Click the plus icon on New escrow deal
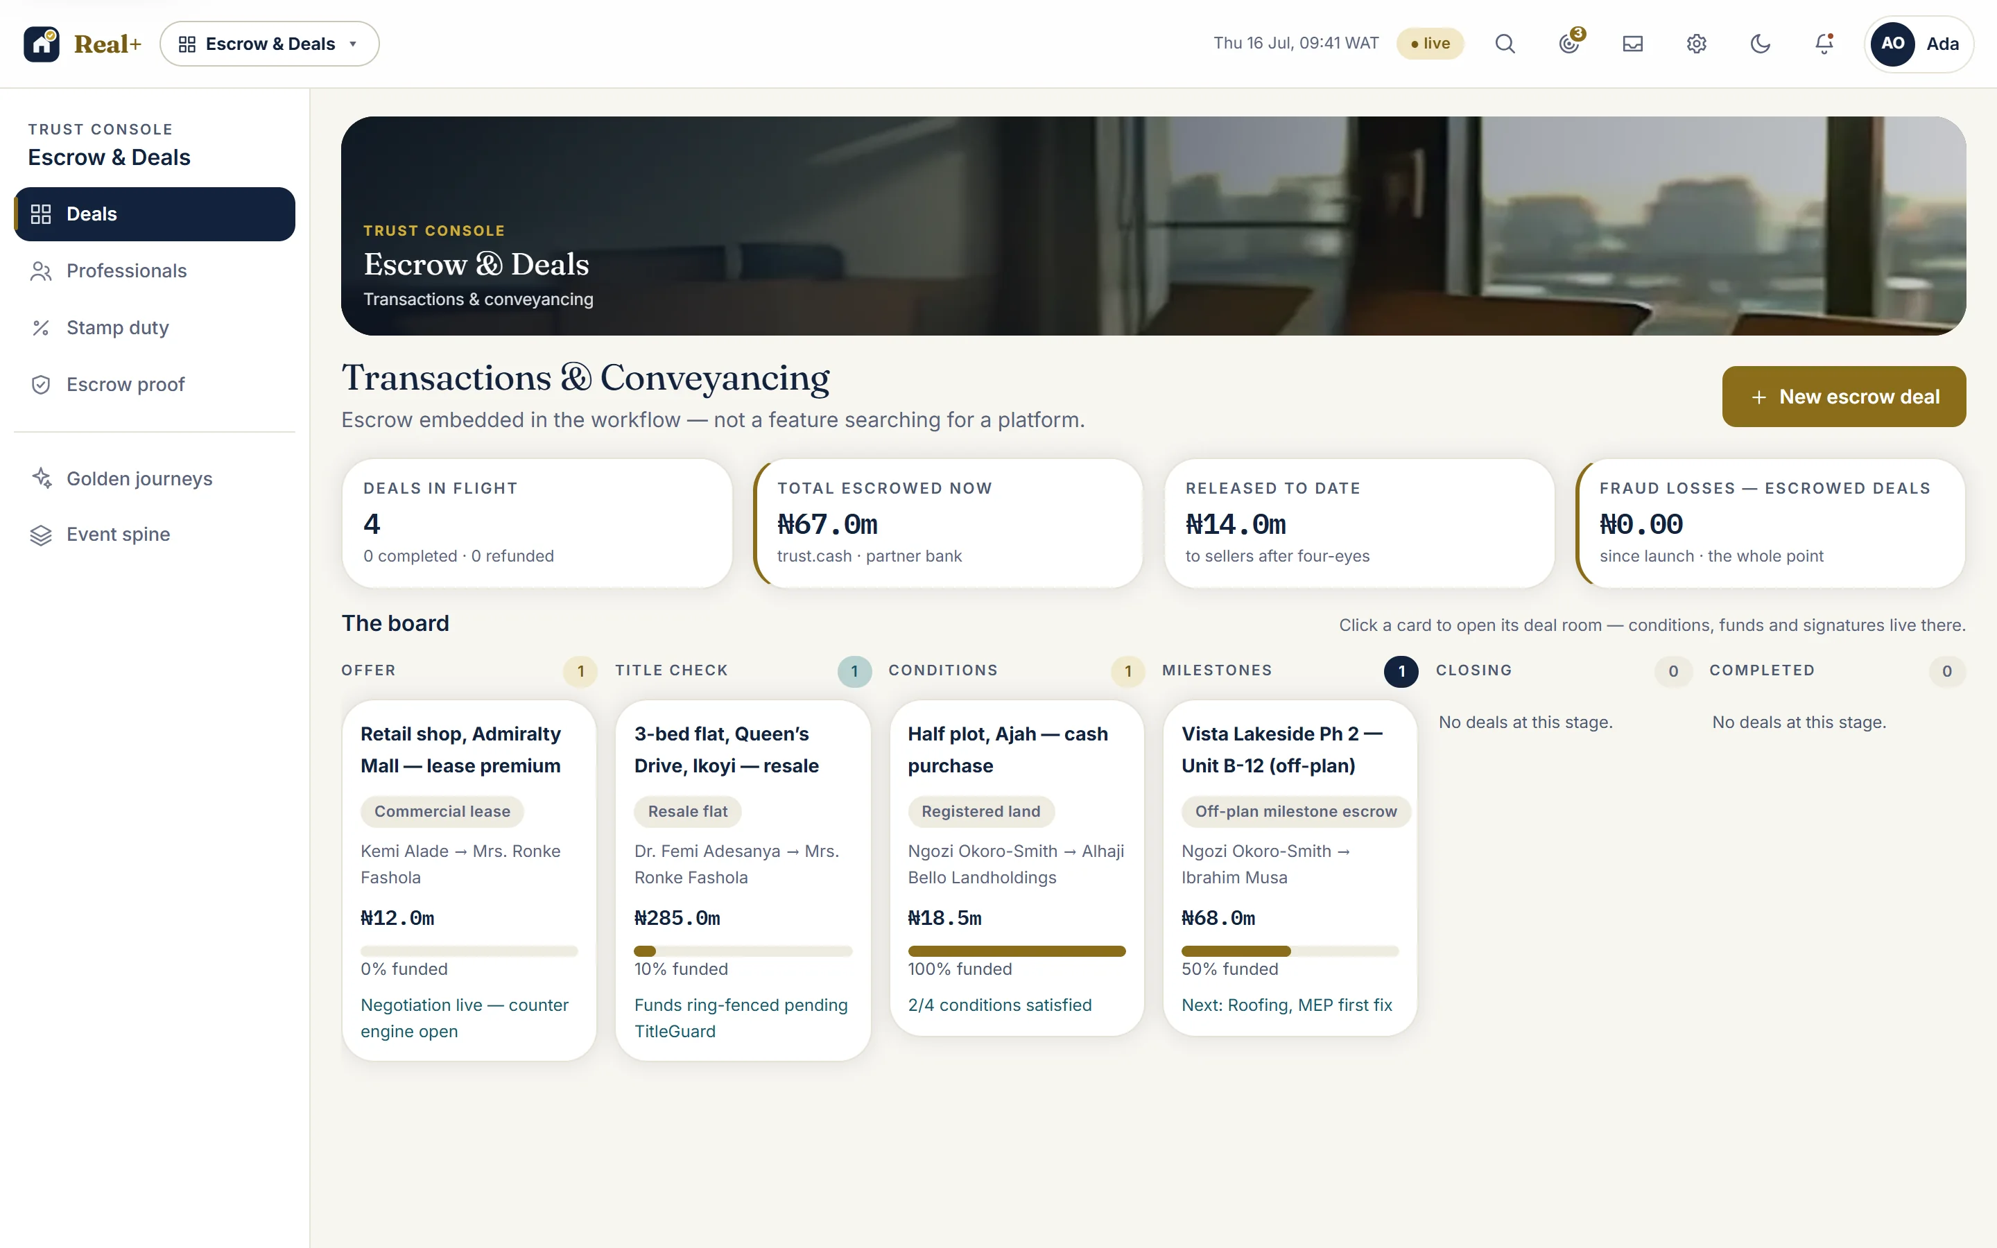The height and width of the screenshot is (1248, 1997). tap(1758, 397)
